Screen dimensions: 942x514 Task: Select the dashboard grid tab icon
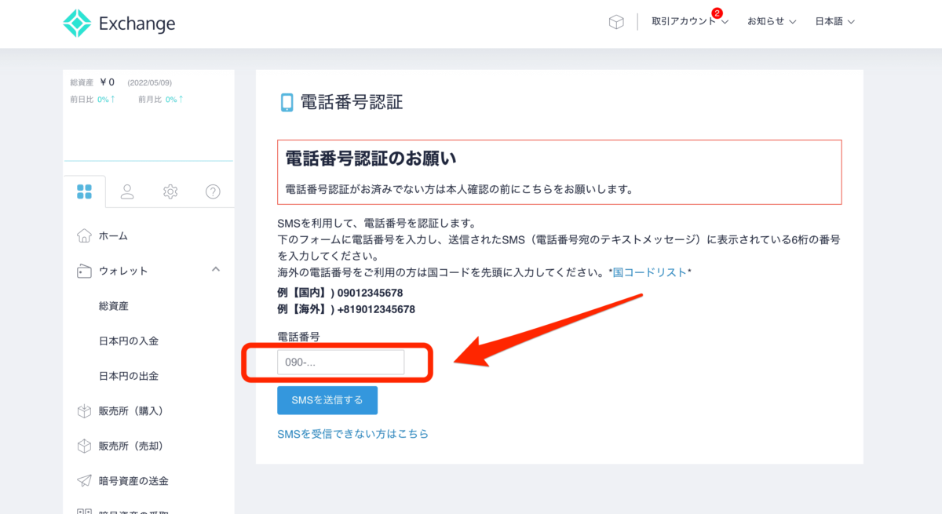pos(84,191)
